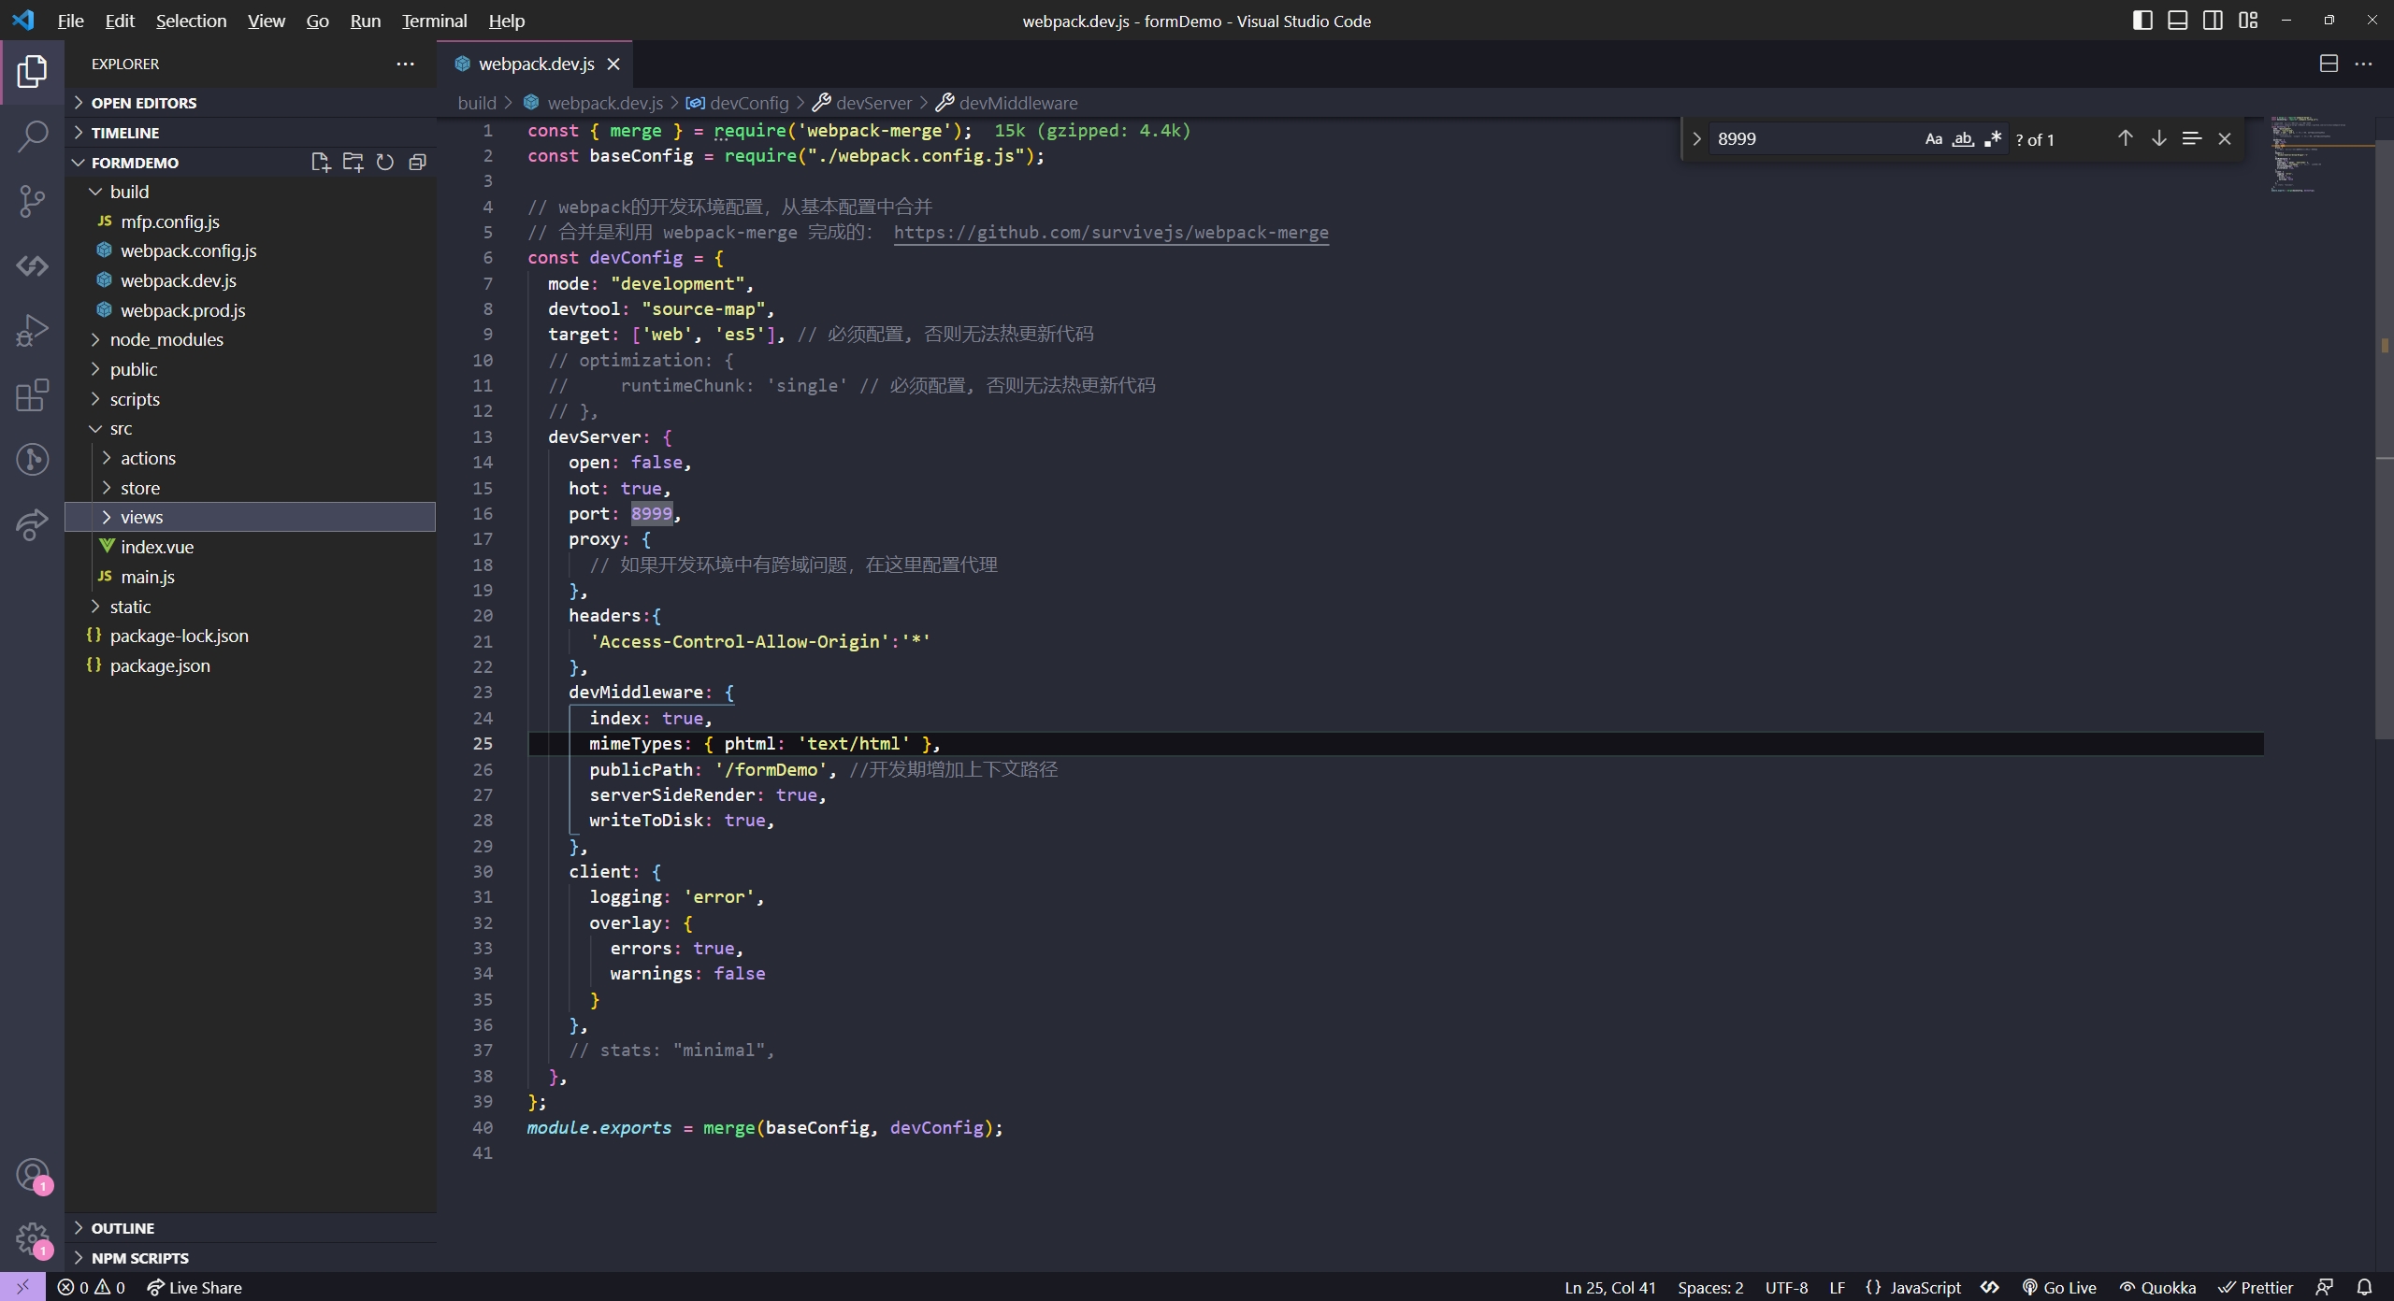
Task: Click the Go Live status bar button
Action: point(2066,1287)
